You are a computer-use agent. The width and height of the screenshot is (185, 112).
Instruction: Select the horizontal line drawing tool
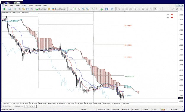169,9
